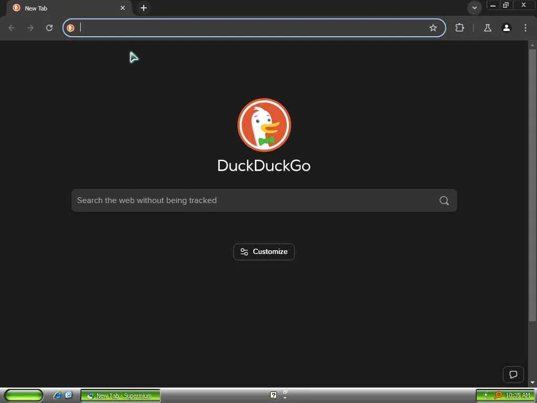The width and height of the screenshot is (537, 403).
Task: Restore down the browser window
Action: [x=506, y=5]
